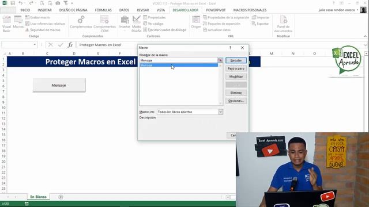Open user account julio cesar rendon orozco
Image resolution: width=369 pixels, height=207 pixels.
337,10
